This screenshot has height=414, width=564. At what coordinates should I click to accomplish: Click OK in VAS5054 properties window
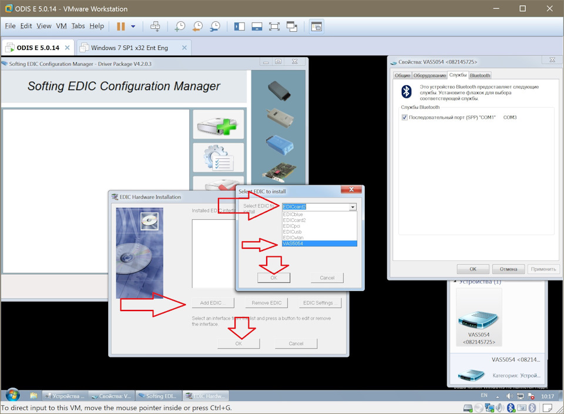coord(473,269)
